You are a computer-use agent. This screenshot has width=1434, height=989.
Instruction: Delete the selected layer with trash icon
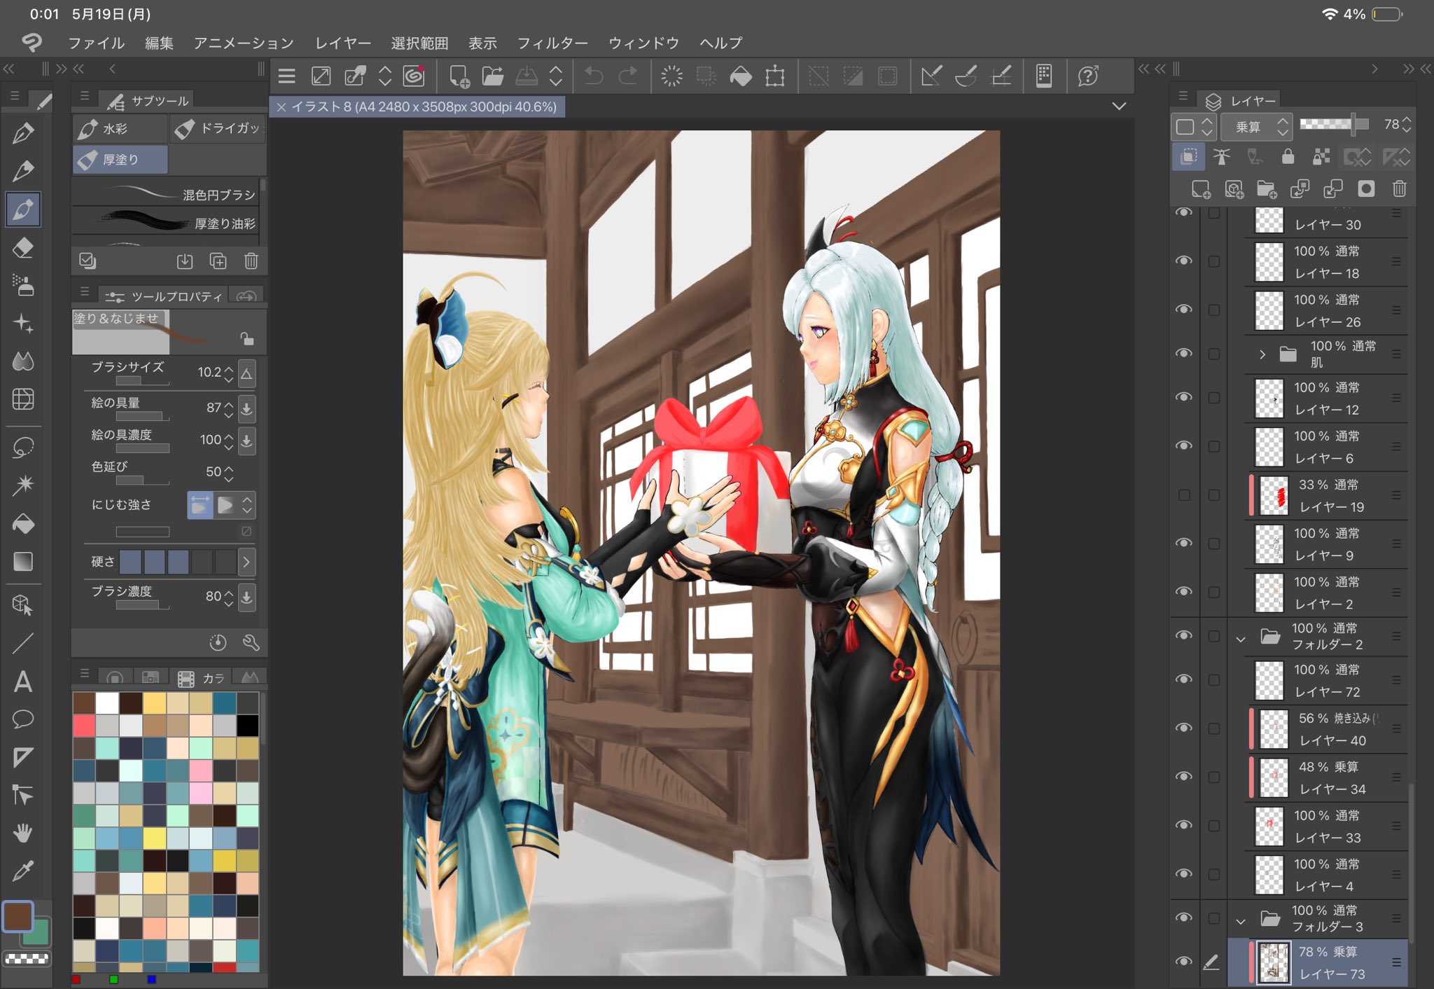[x=1399, y=189]
